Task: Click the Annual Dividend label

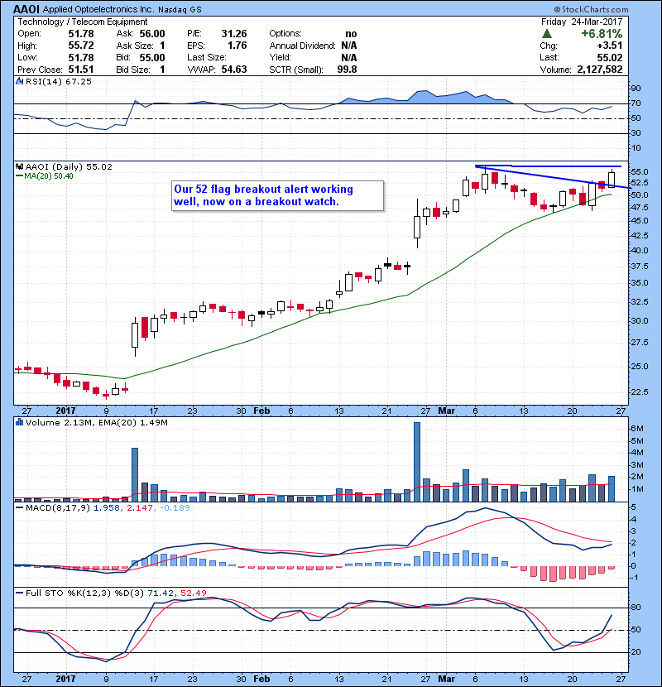Action: pyautogui.click(x=302, y=46)
